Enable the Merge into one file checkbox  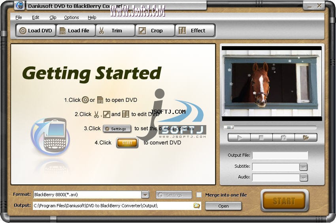pyautogui.click(x=199, y=195)
